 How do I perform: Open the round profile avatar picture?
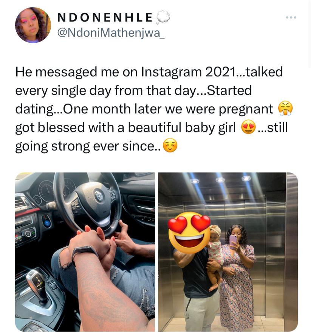pyautogui.click(x=33, y=25)
